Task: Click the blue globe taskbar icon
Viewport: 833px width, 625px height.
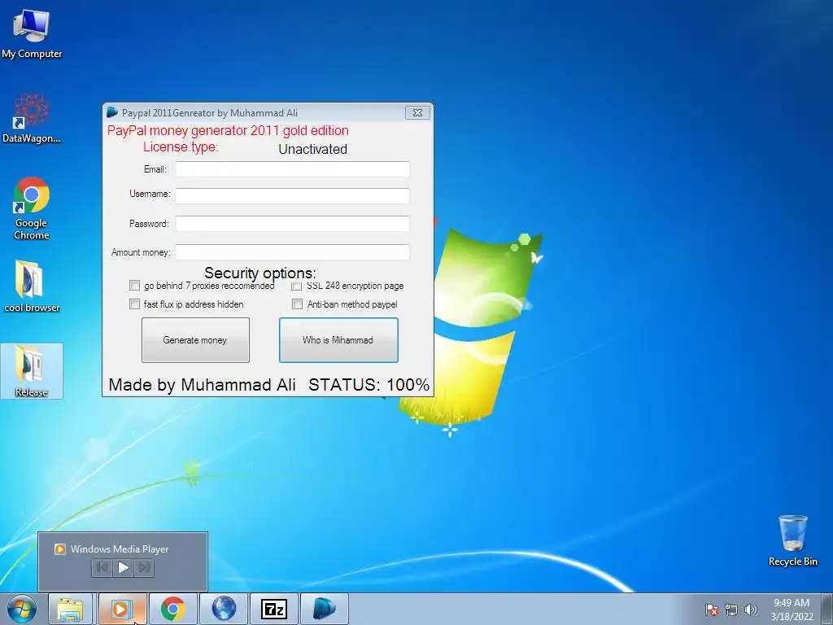Action: click(x=224, y=609)
